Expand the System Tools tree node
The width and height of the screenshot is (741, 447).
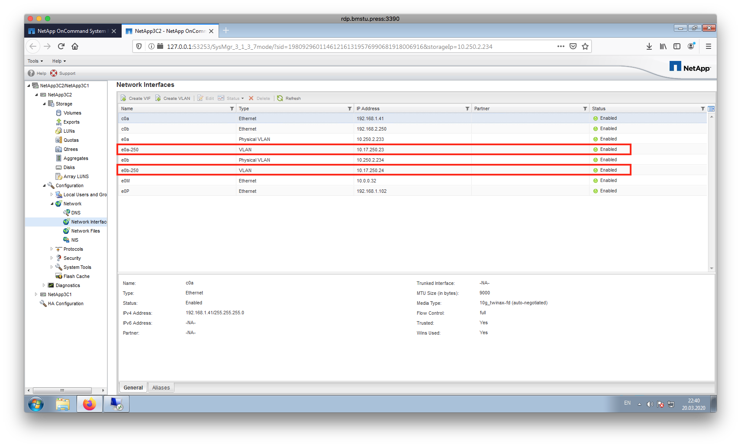[x=52, y=267]
